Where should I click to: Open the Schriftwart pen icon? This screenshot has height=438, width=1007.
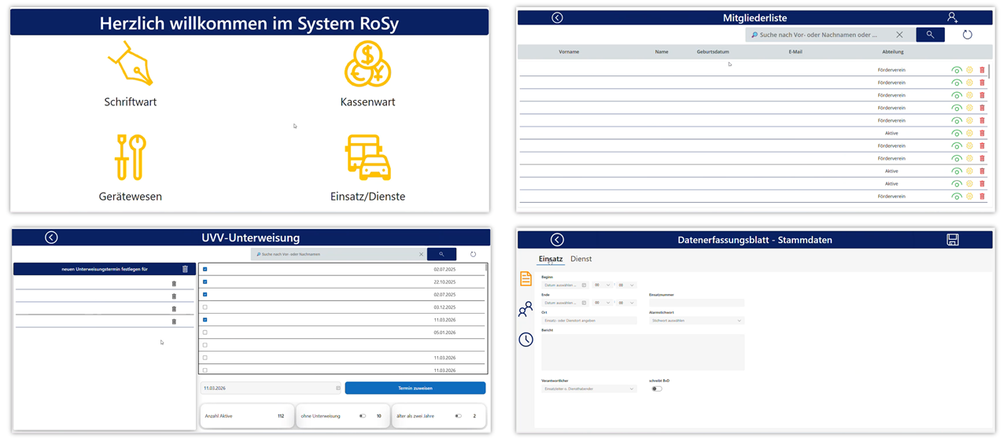[130, 64]
